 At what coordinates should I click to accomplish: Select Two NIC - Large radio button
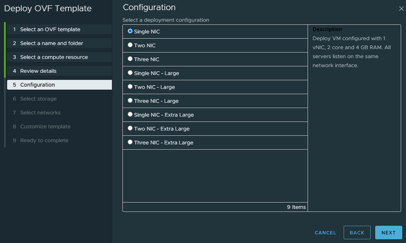(130, 87)
